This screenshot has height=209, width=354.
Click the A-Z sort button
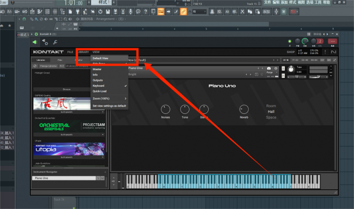click(61, 66)
